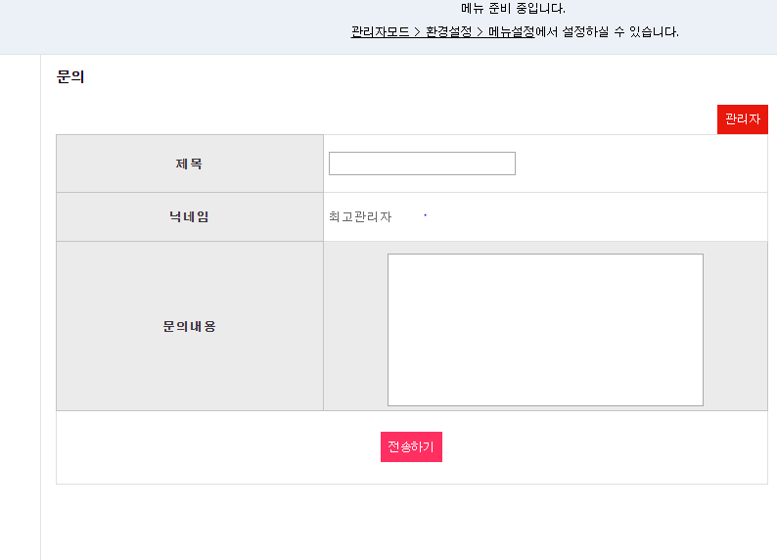Click the gray area right of the textarea

click(x=735, y=326)
